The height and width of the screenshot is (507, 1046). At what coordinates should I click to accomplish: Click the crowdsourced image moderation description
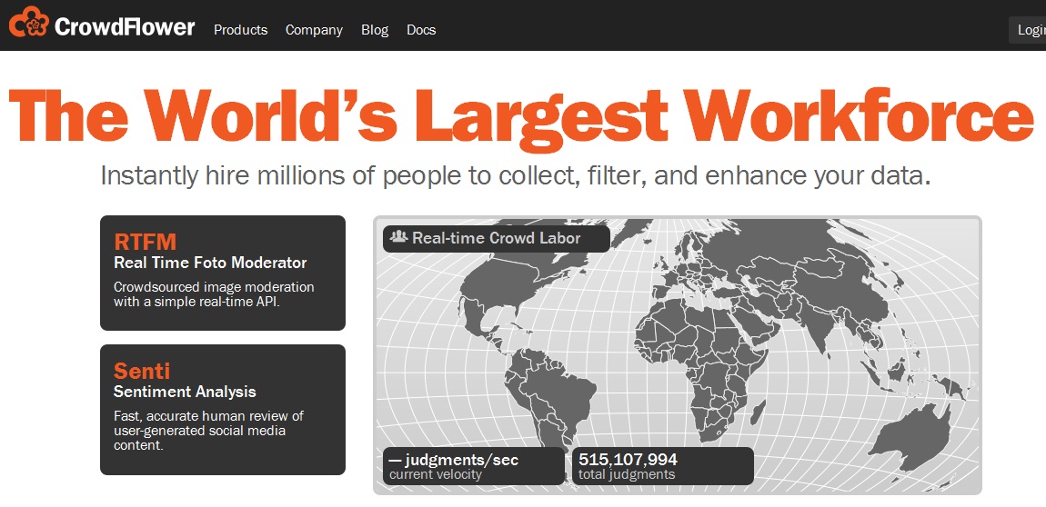click(x=214, y=294)
